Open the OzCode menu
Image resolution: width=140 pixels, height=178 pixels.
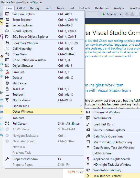click(85, 8)
